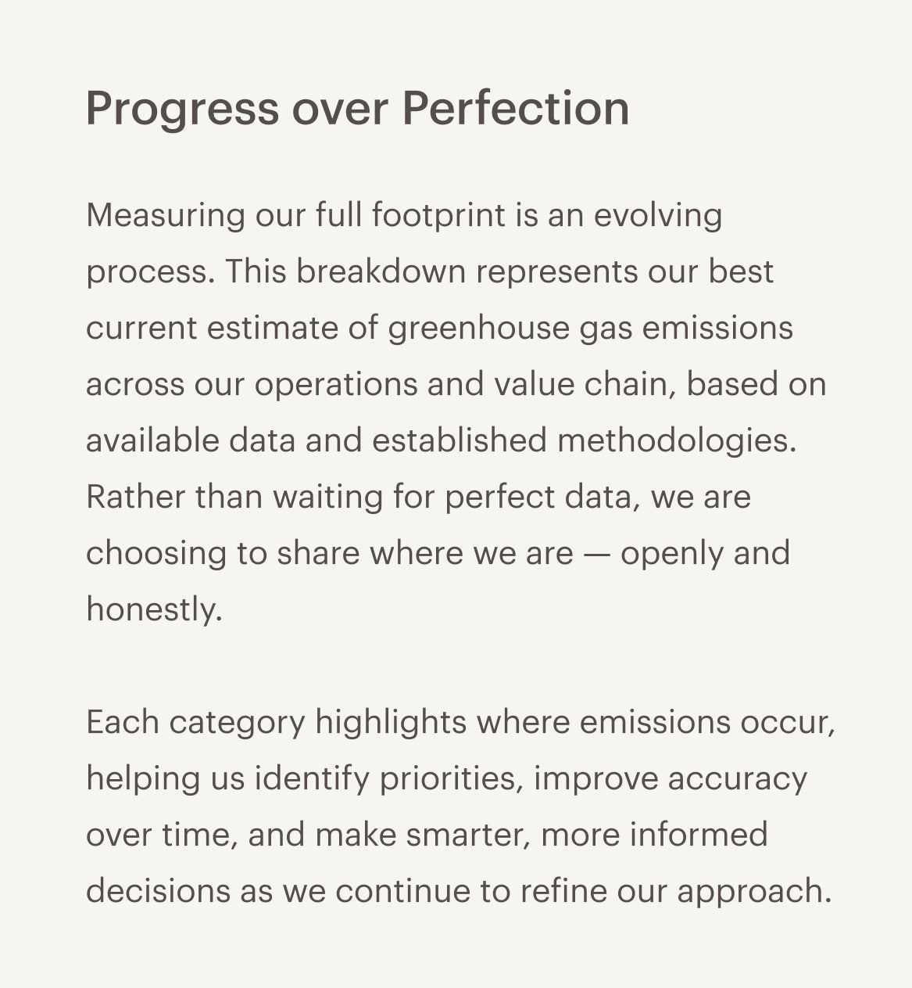Click the word "breakdown"
The width and height of the screenshot is (912, 988).
coord(381,271)
